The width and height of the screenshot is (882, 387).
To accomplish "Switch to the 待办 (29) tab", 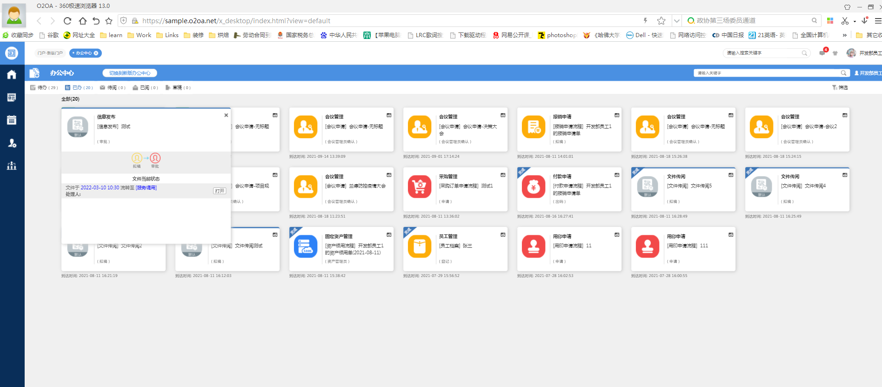I will point(44,88).
